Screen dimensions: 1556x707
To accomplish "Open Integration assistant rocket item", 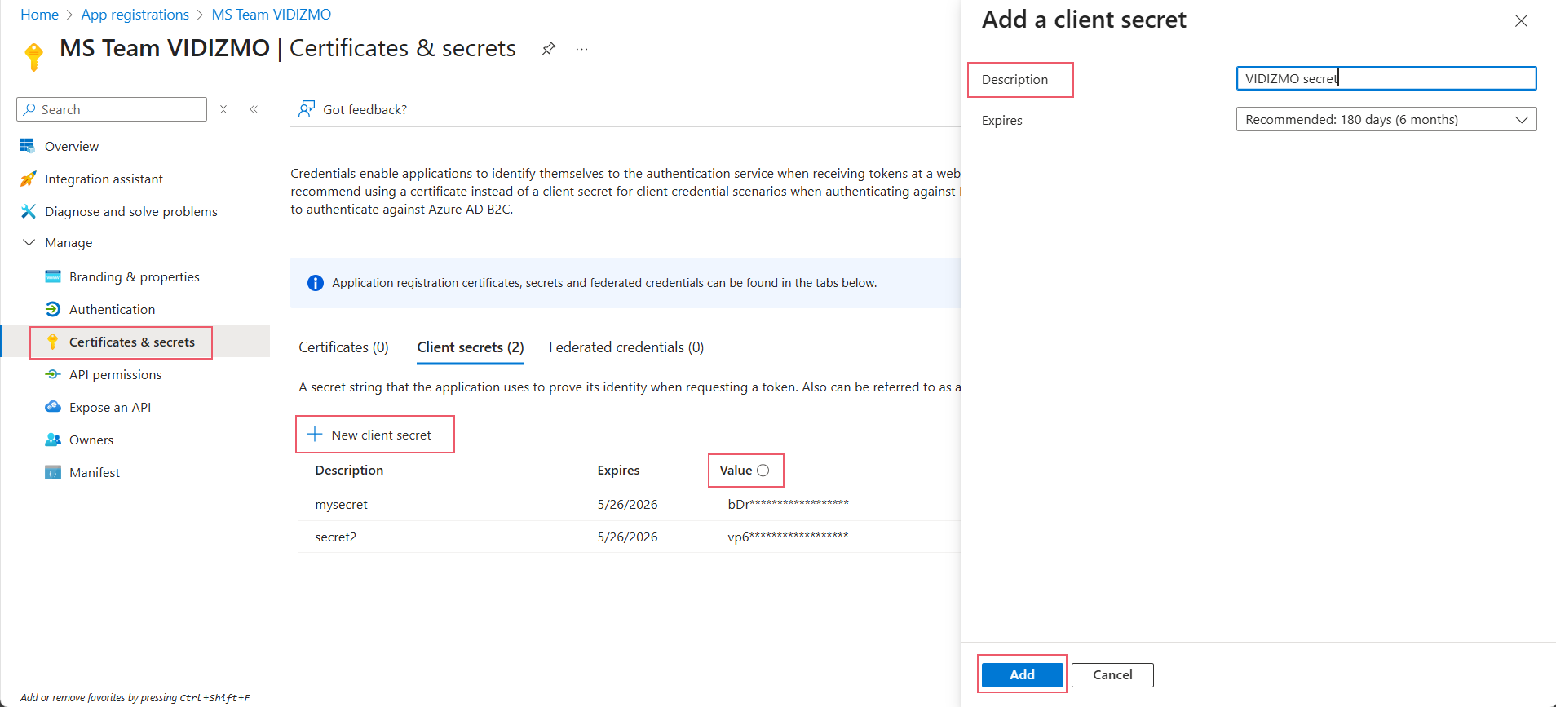I will [104, 179].
